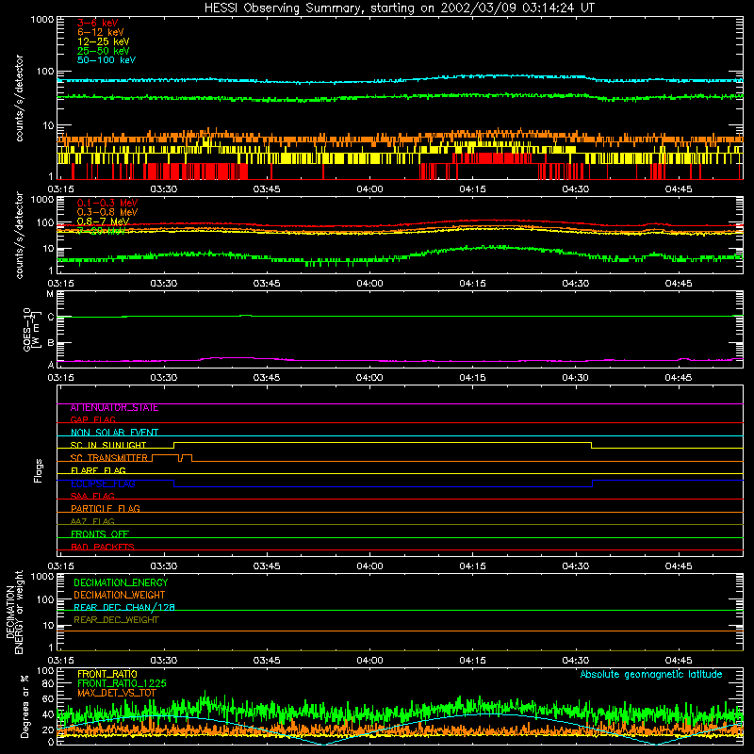Viewport: 754px width, 754px height.
Task: Click the GAP_FLAG label
Action: tap(92, 419)
